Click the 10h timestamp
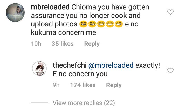The height and width of the screenshot is (109, 185). point(36,44)
